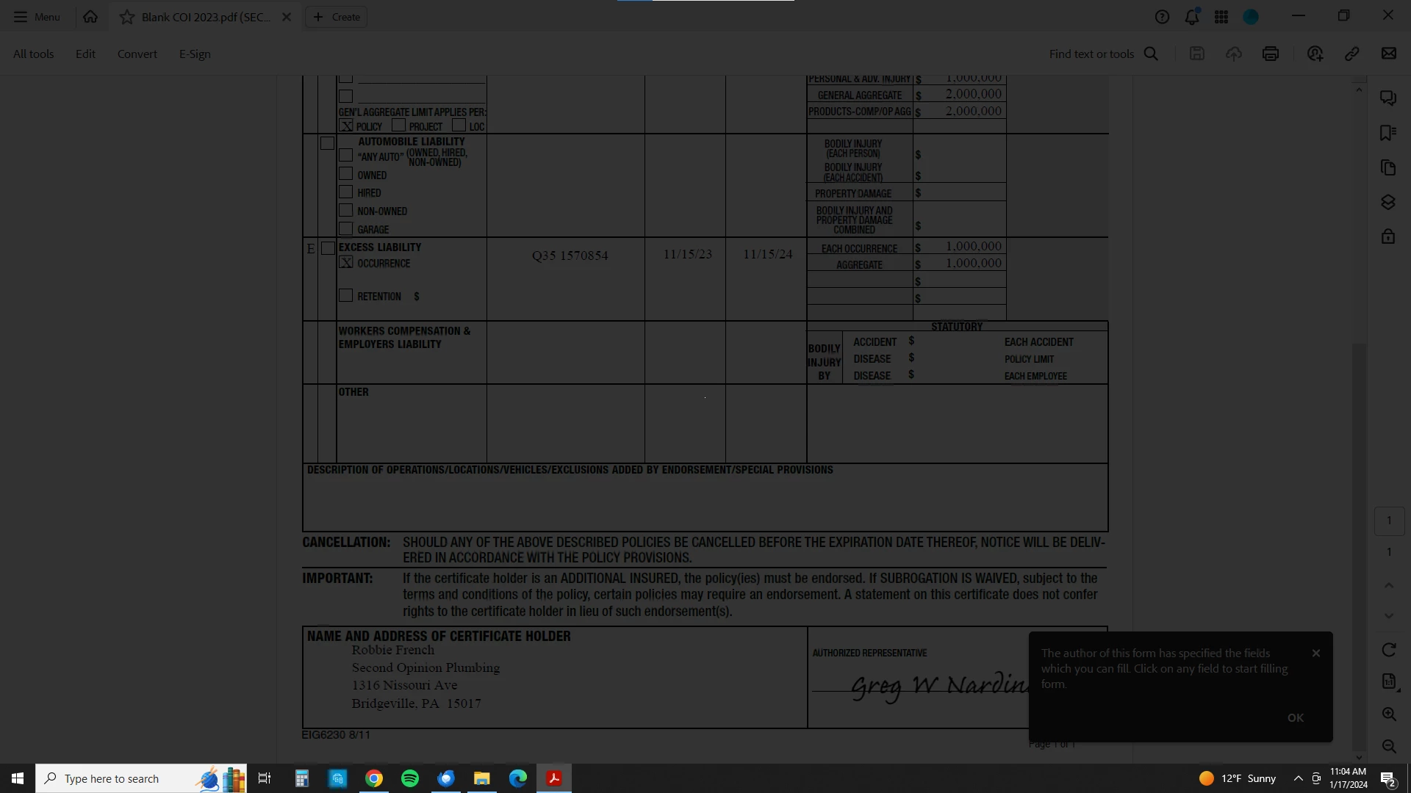Image resolution: width=1411 pixels, height=793 pixels.
Task: Check the PROJECT aggregate limit checkbox
Action: 398,126
